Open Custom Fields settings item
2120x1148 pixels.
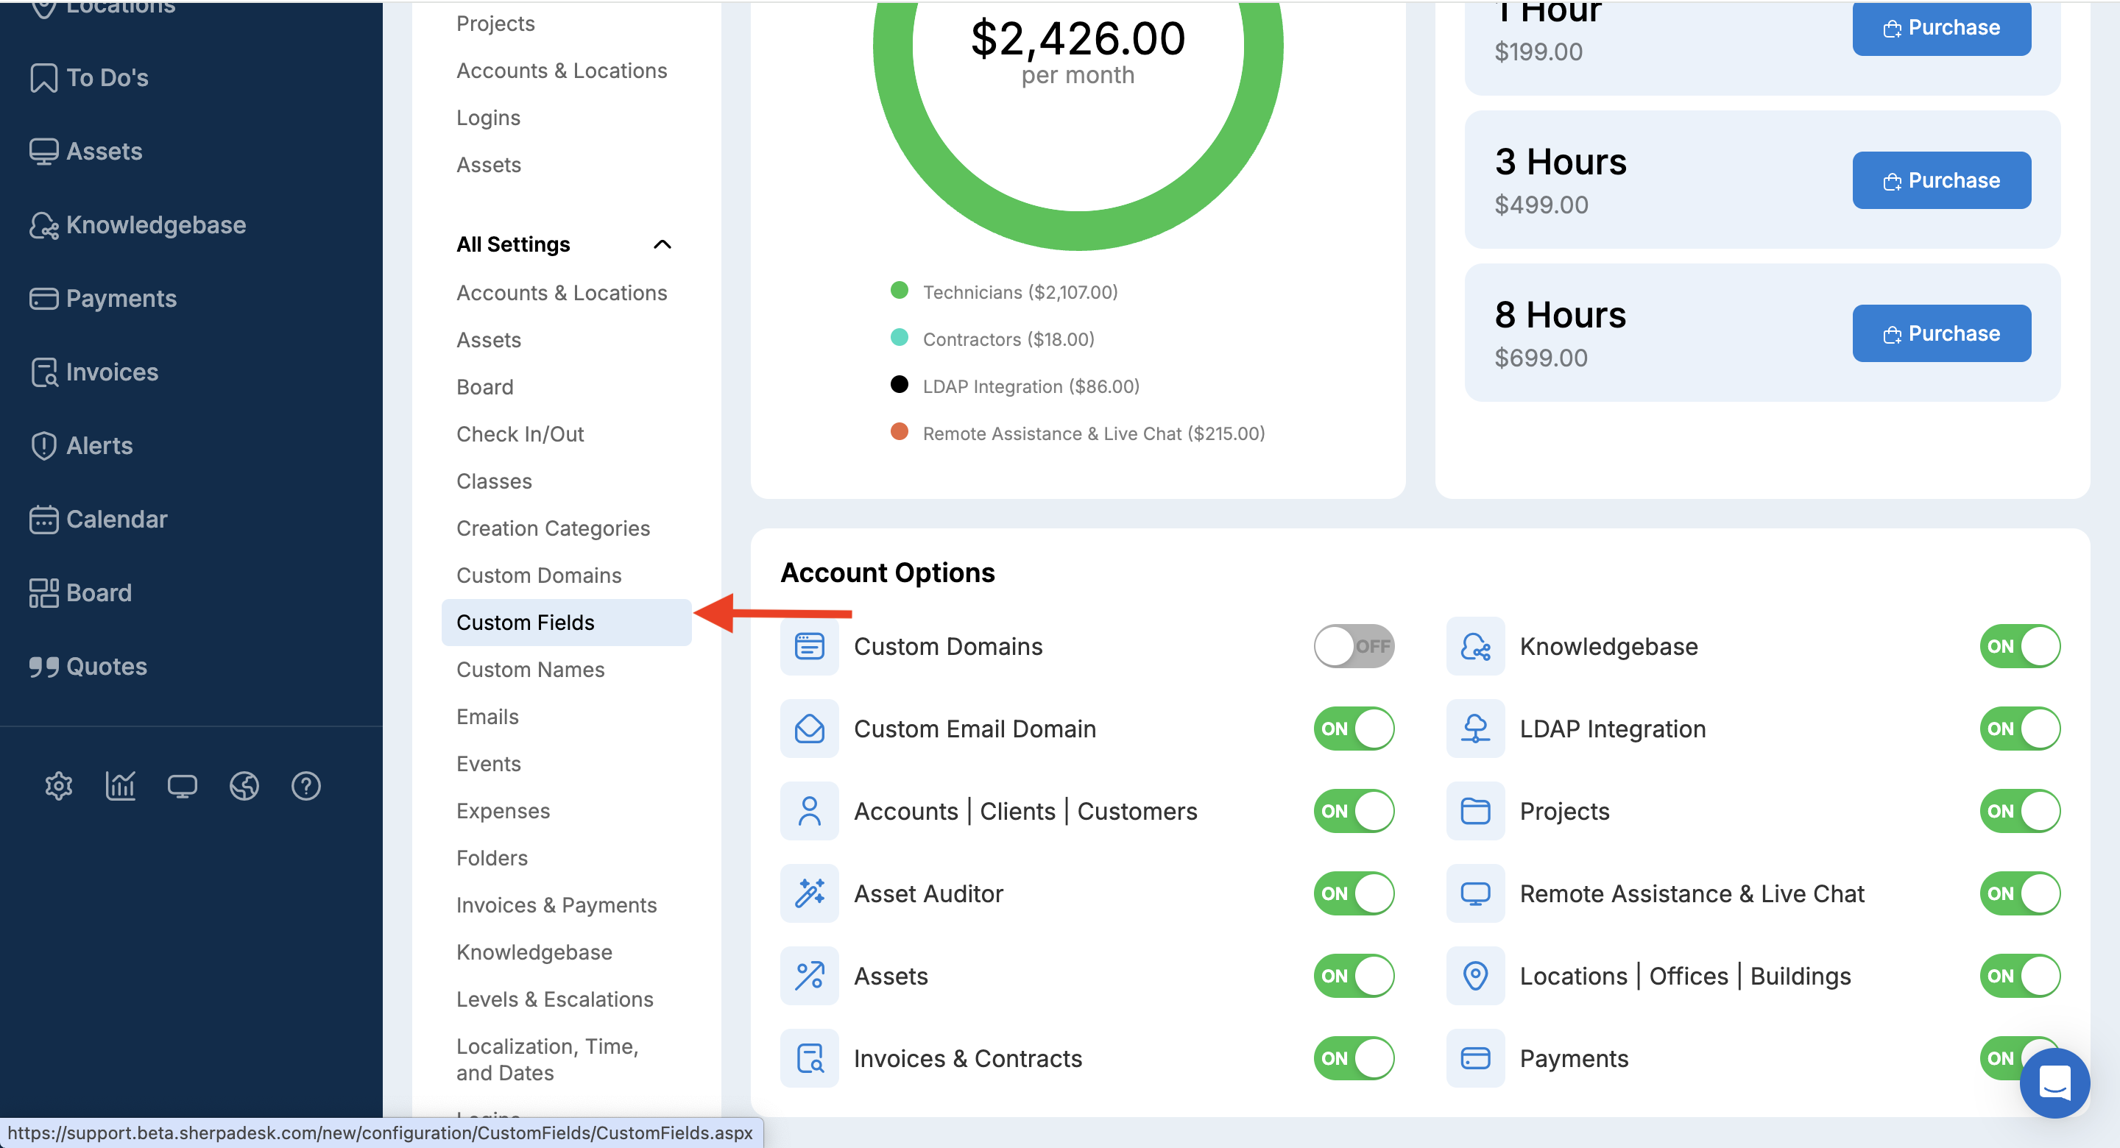coord(525,622)
